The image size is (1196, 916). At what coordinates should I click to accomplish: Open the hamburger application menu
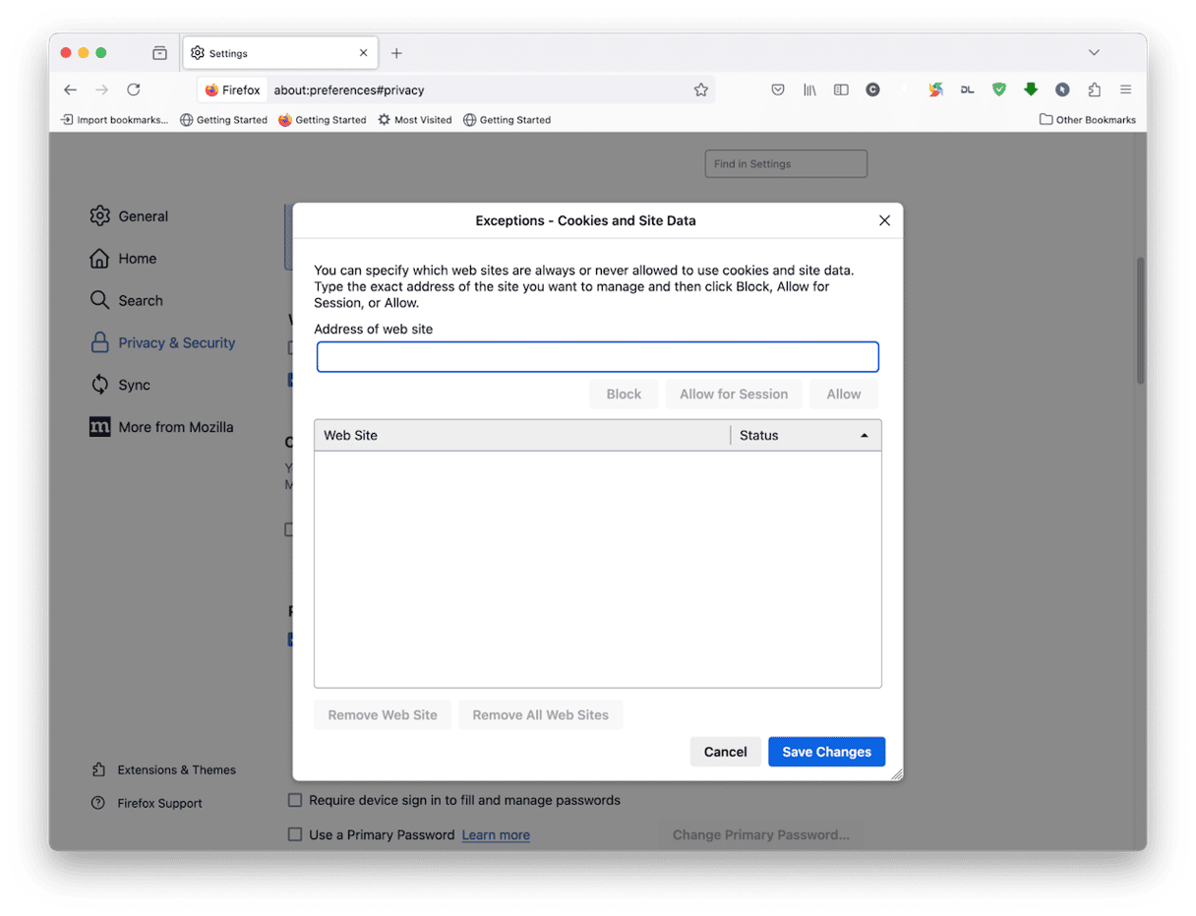pyautogui.click(x=1125, y=89)
